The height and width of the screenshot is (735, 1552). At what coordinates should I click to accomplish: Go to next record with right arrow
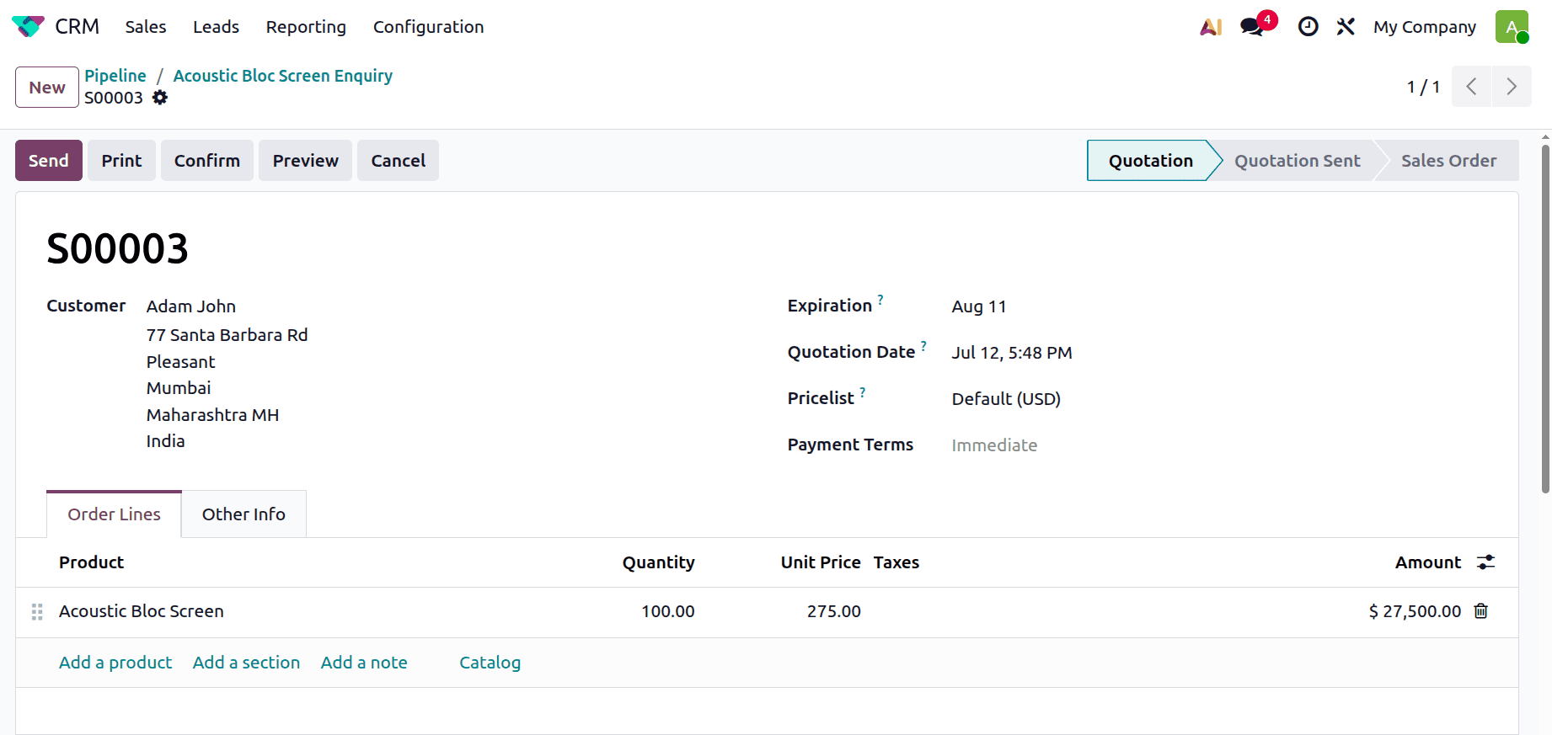point(1512,87)
